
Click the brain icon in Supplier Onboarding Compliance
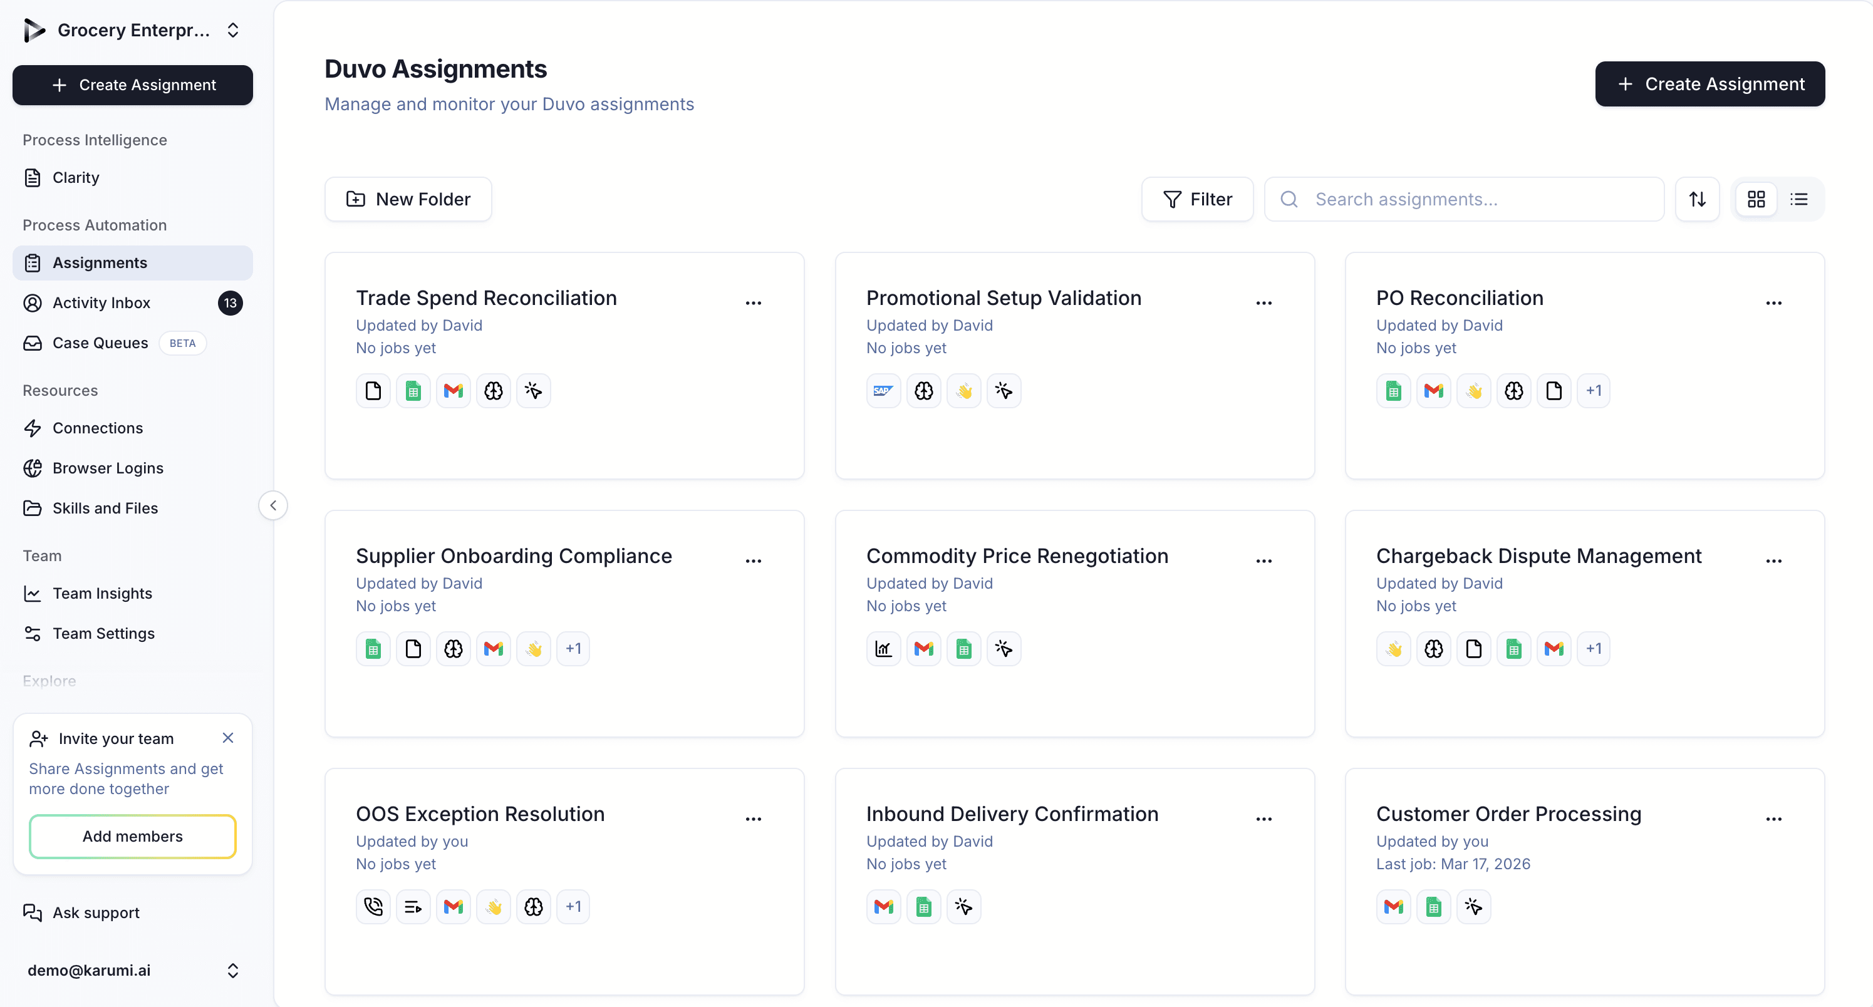453,649
